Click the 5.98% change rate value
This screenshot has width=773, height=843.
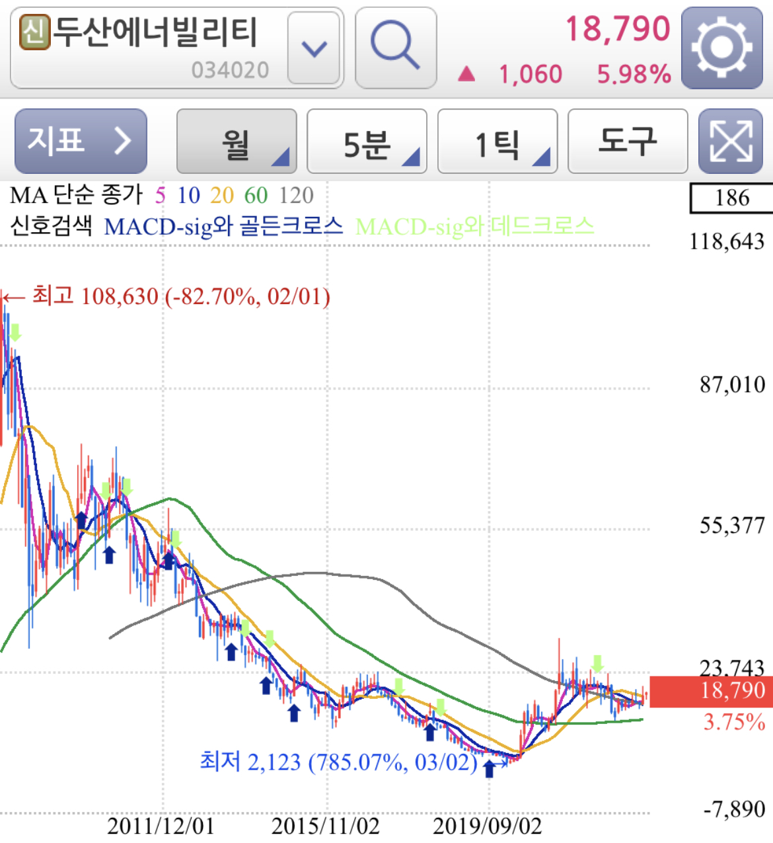click(634, 74)
